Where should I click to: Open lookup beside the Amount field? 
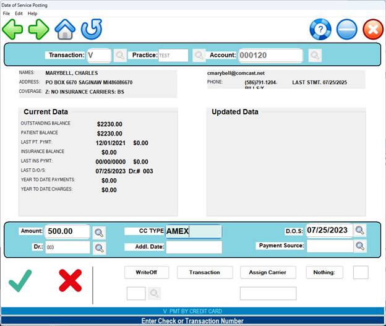[x=99, y=233]
